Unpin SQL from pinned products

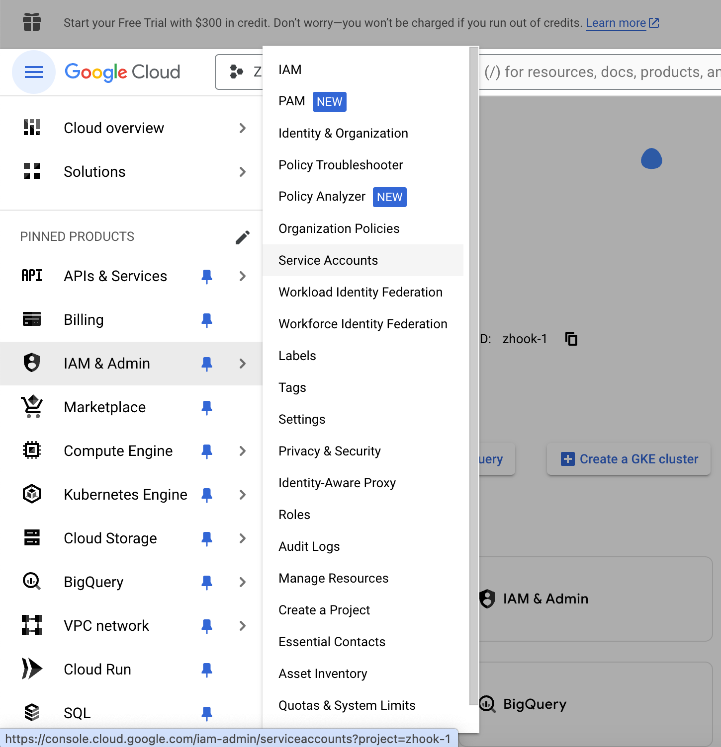coord(207,713)
